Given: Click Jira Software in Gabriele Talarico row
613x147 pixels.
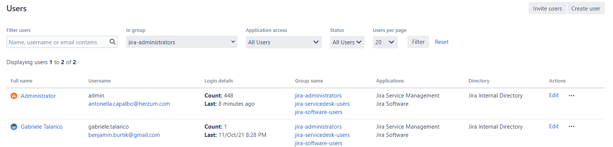Looking at the screenshot, I should 392,135.
